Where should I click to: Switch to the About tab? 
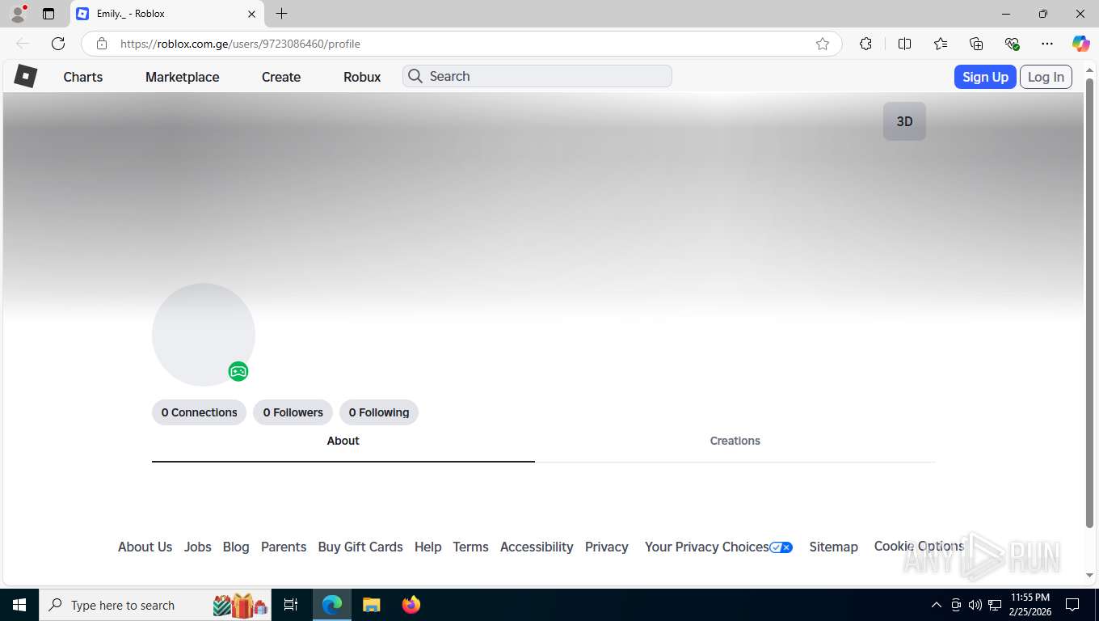tap(343, 441)
